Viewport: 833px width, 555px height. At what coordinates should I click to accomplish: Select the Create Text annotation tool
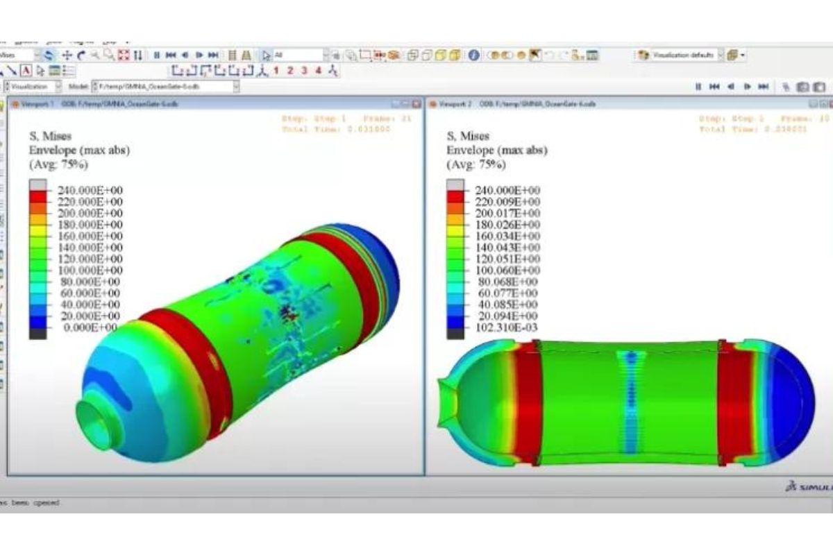(x=26, y=70)
